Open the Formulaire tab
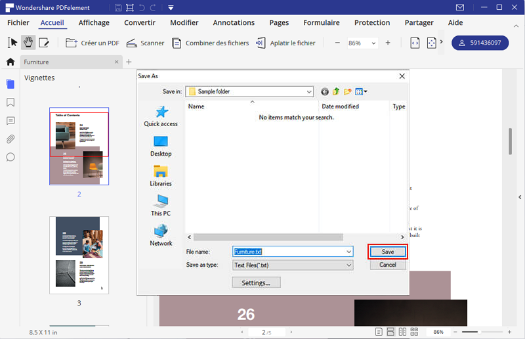Screen dimensions: 525x339 tap(322, 22)
